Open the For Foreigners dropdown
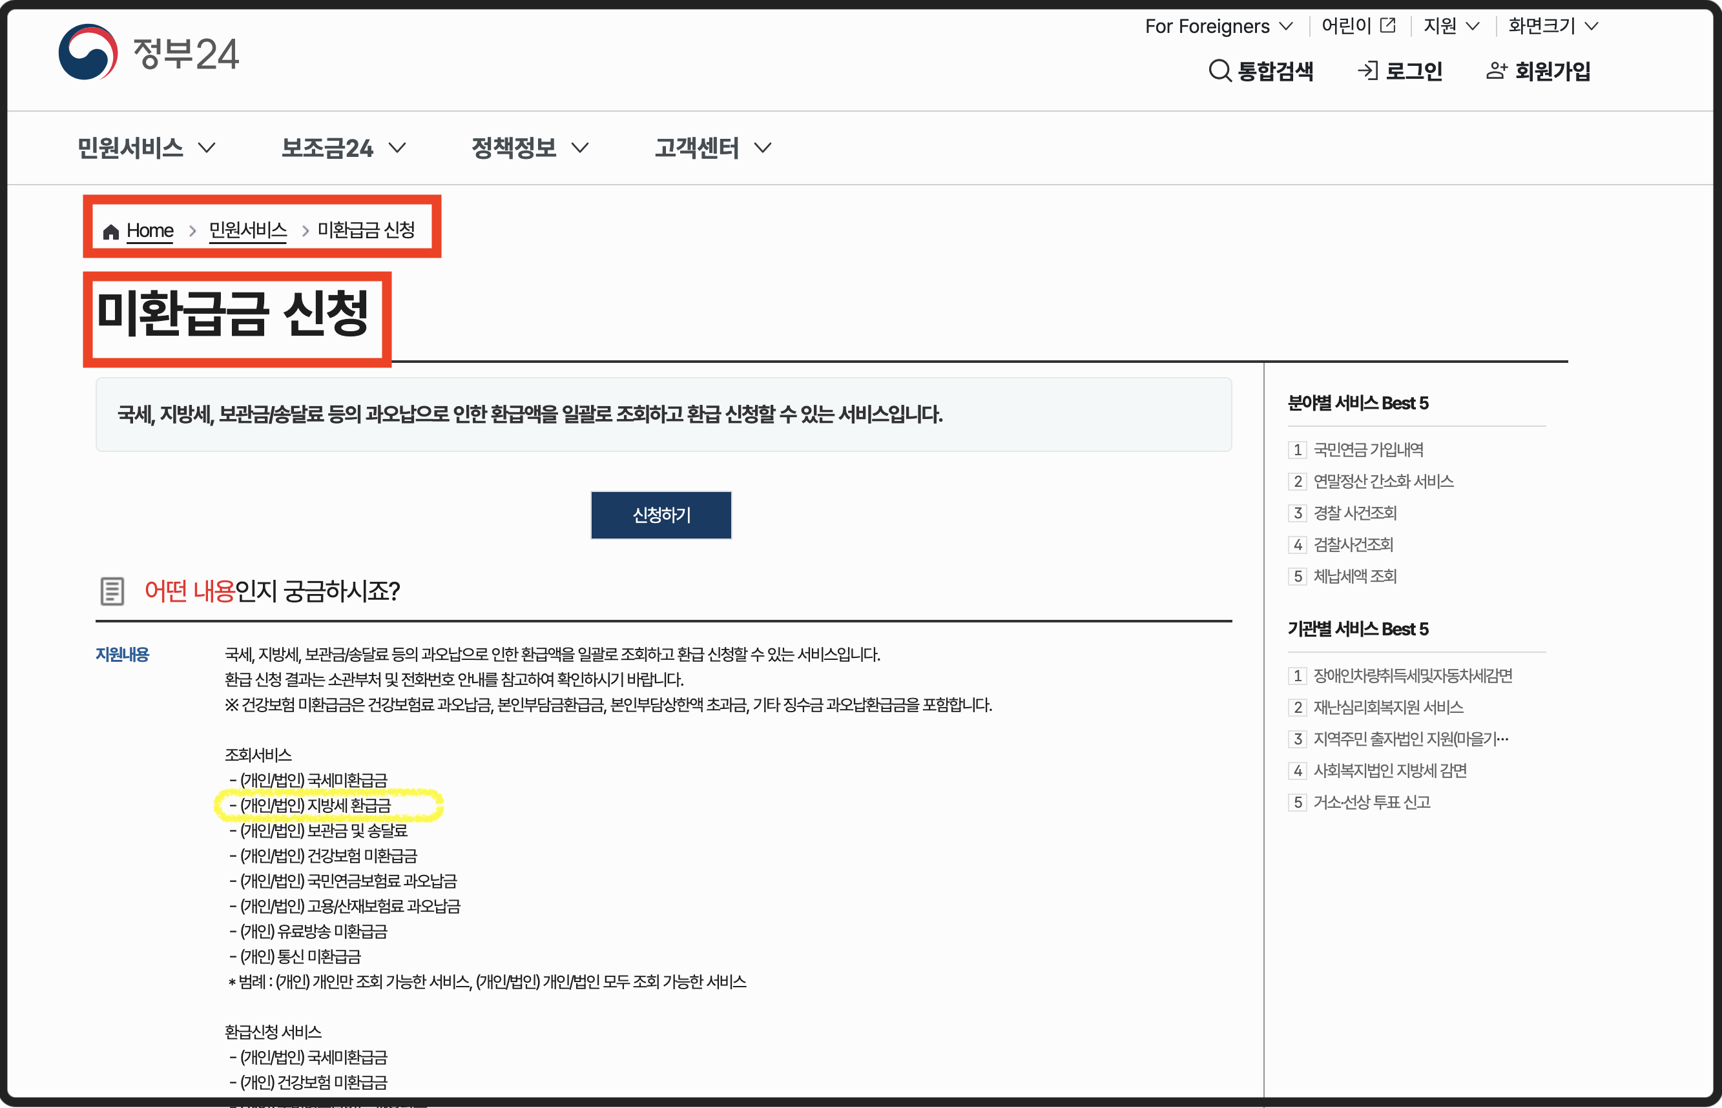The width and height of the screenshot is (1722, 1108). pyautogui.click(x=1218, y=26)
